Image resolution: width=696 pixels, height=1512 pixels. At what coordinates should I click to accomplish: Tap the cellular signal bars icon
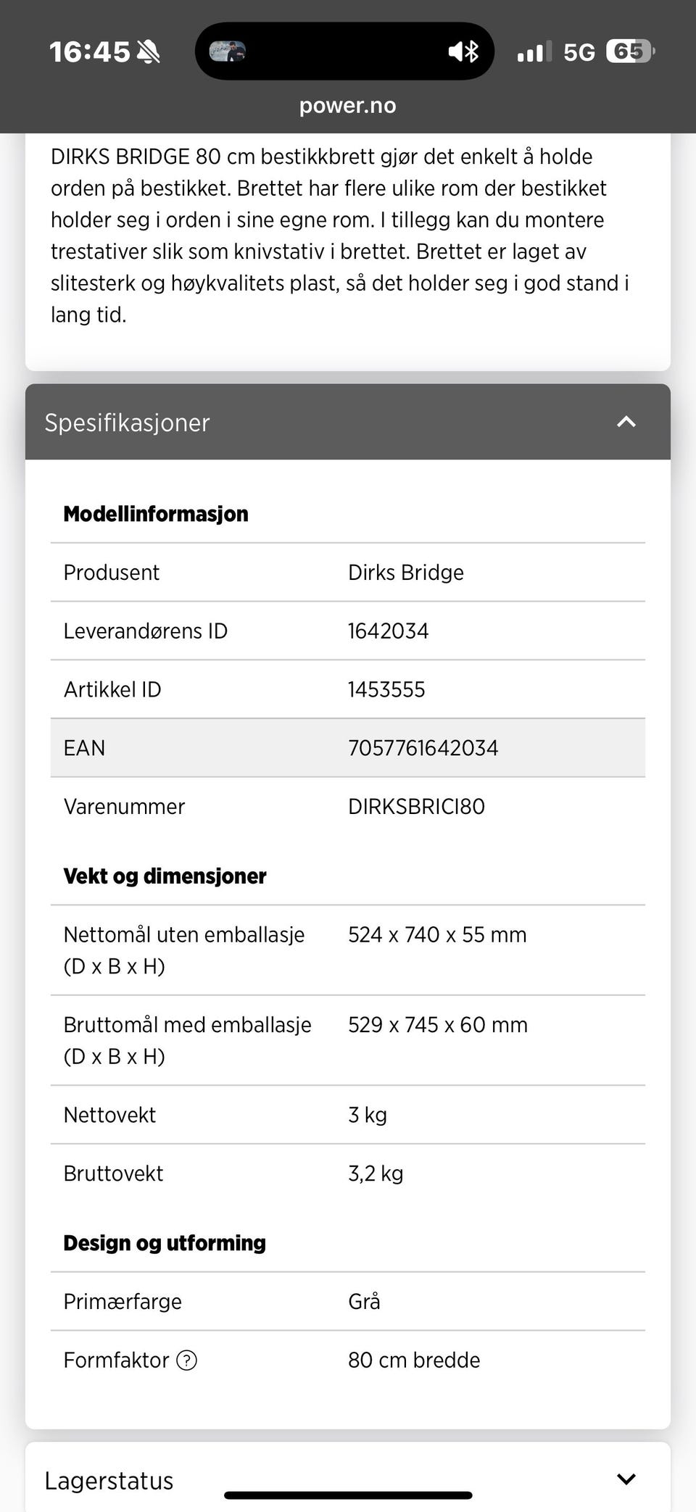(534, 51)
